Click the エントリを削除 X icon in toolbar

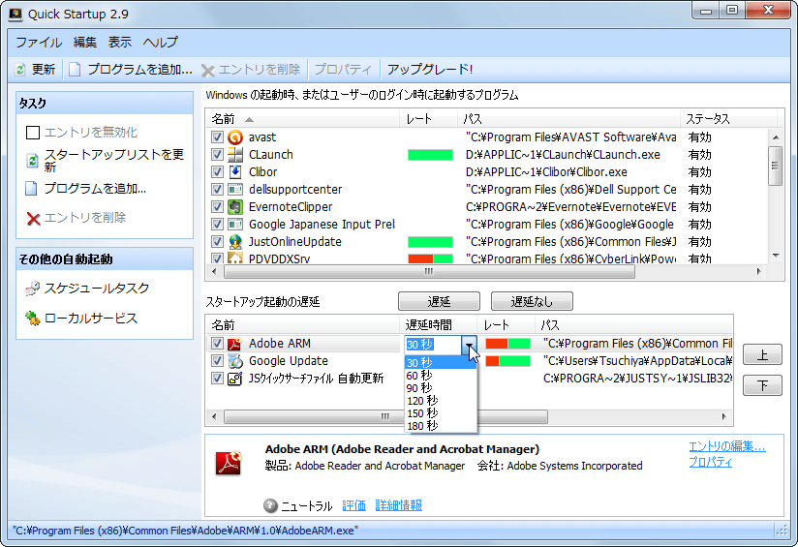pyautogui.click(x=207, y=71)
